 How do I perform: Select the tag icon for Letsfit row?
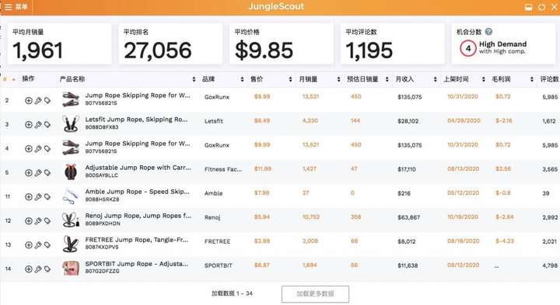coord(47,124)
